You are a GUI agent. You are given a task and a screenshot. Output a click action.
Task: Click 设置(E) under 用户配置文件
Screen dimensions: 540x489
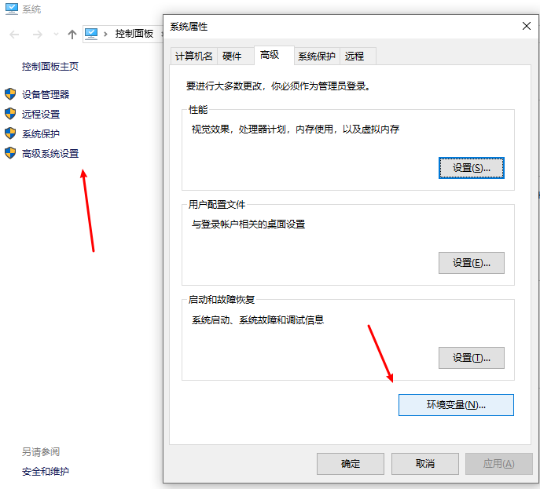click(471, 263)
